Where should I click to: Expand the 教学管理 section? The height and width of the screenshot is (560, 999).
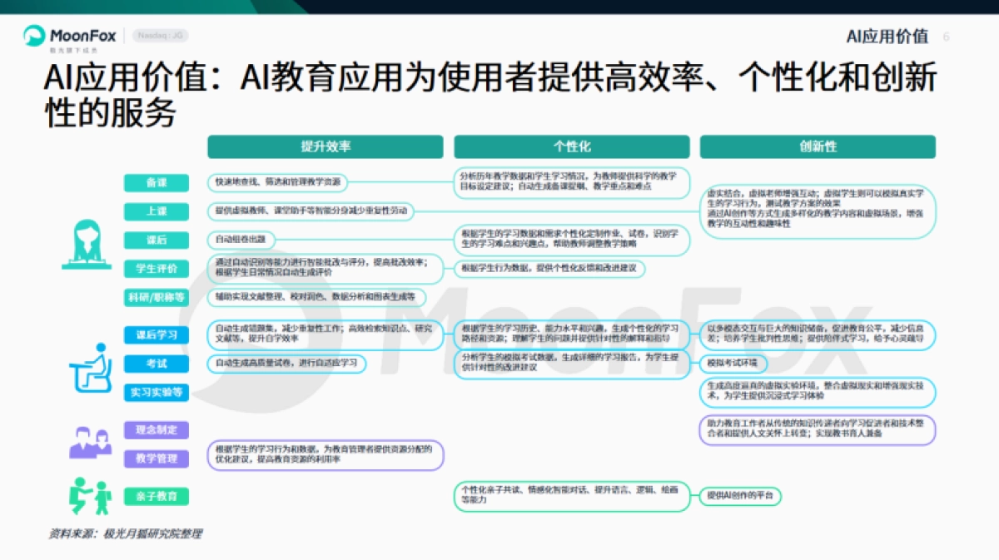coord(158,458)
